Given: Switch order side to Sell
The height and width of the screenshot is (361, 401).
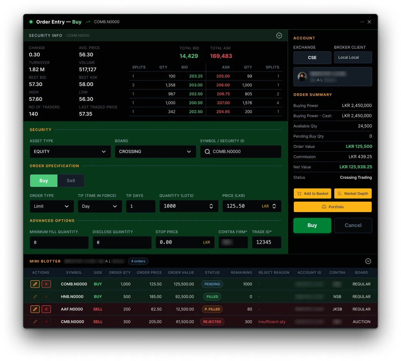Looking at the screenshot, I should (71, 181).
